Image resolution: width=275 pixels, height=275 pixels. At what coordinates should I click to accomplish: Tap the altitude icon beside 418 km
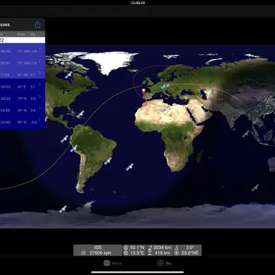click(150, 253)
